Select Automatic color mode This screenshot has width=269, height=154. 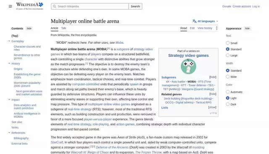(227, 92)
